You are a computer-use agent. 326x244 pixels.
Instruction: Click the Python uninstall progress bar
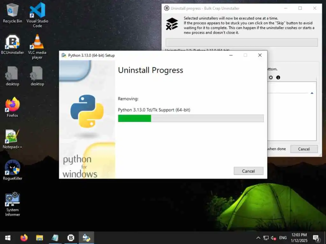point(191,118)
